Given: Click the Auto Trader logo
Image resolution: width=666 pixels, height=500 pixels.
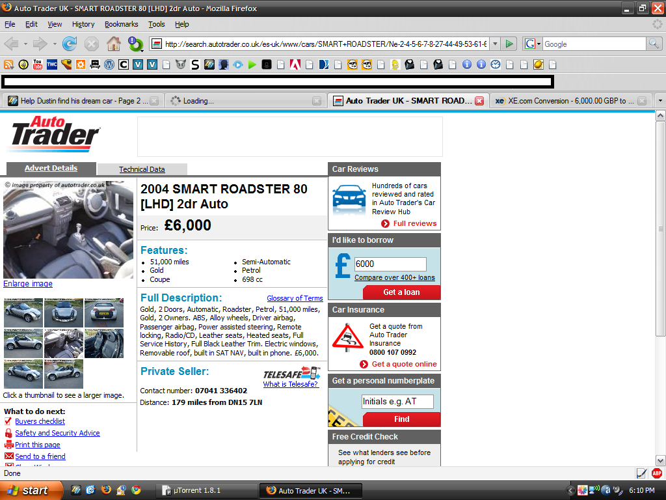Looking at the screenshot, I should click(x=53, y=134).
